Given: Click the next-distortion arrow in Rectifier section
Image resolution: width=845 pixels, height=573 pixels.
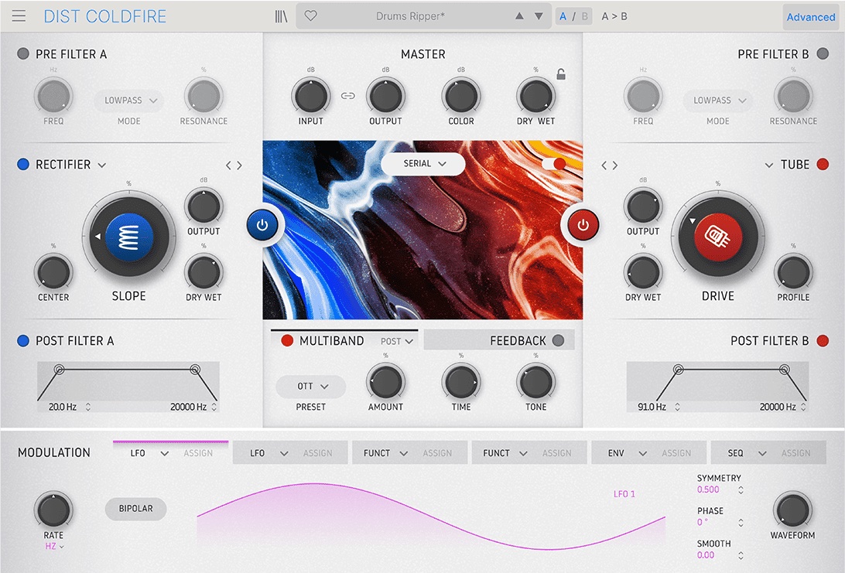Looking at the screenshot, I should [x=239, y=165].
